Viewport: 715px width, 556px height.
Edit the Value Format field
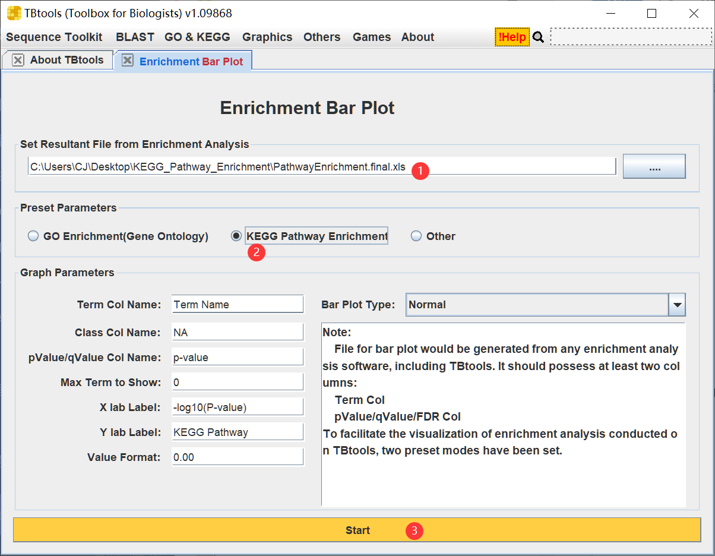238,457
